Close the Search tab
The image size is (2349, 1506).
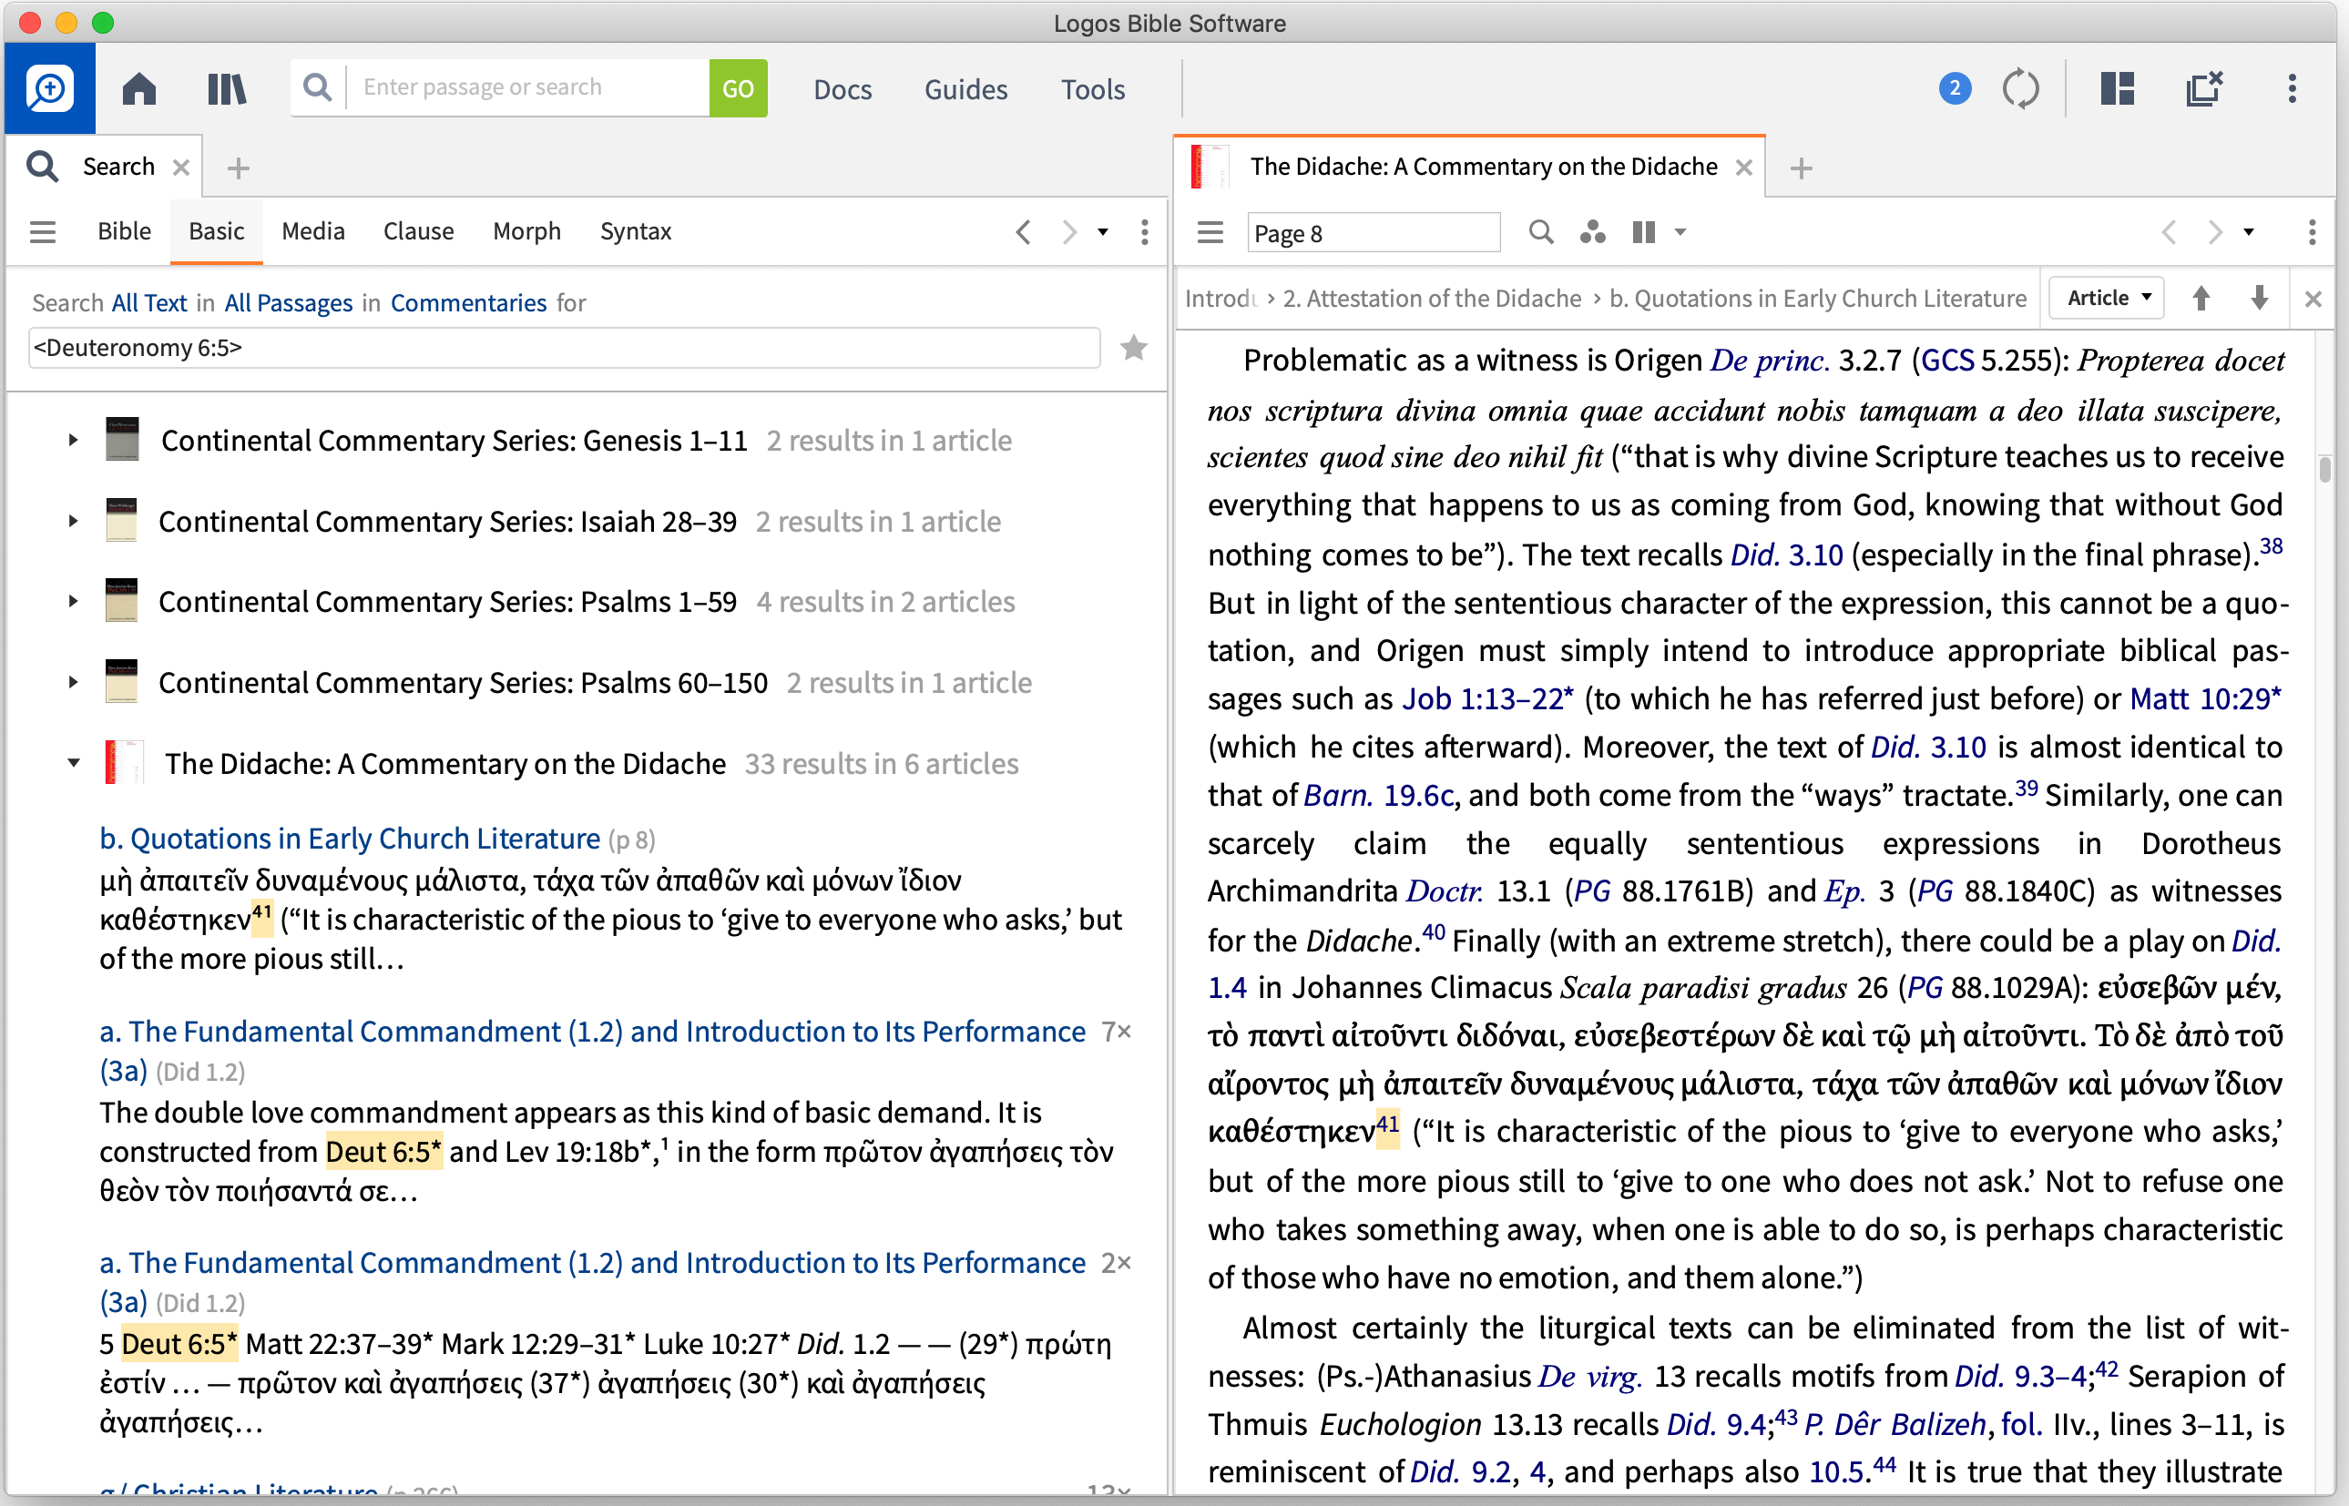pyautogui.click(x=181, y=168)
